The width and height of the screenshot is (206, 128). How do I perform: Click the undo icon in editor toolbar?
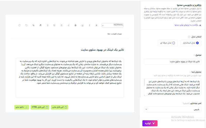click(x=26, y=25)
